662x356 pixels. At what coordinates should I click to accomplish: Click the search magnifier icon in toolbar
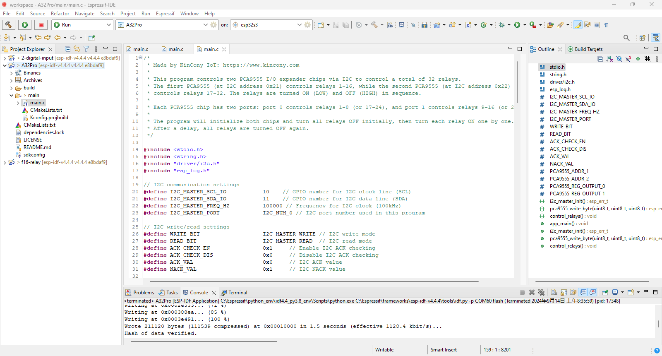pos(626,38)
